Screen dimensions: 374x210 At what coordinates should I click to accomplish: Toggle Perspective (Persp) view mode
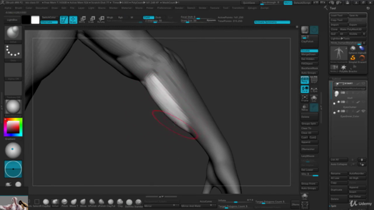tap(304, 80)
